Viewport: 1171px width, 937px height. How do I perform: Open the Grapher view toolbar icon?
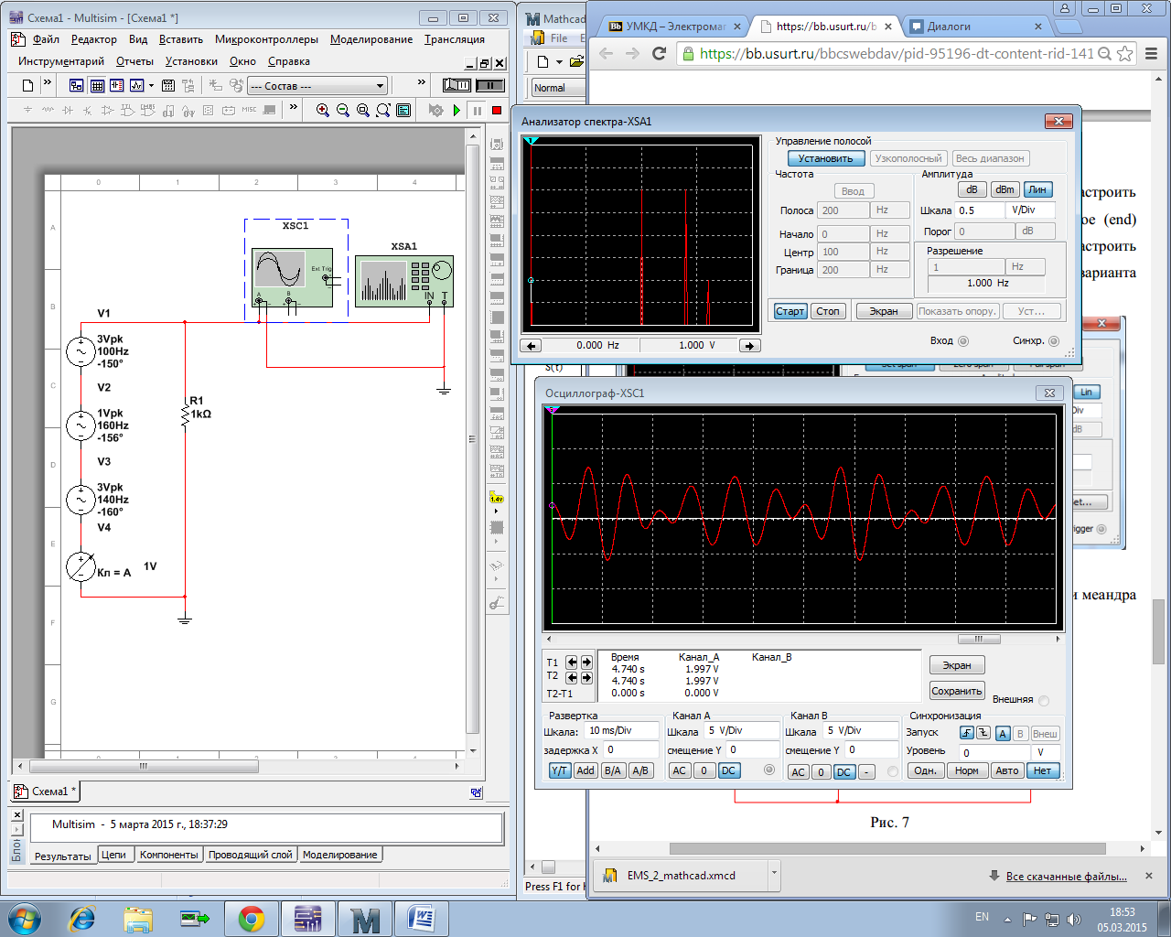[x=137, y=85]
